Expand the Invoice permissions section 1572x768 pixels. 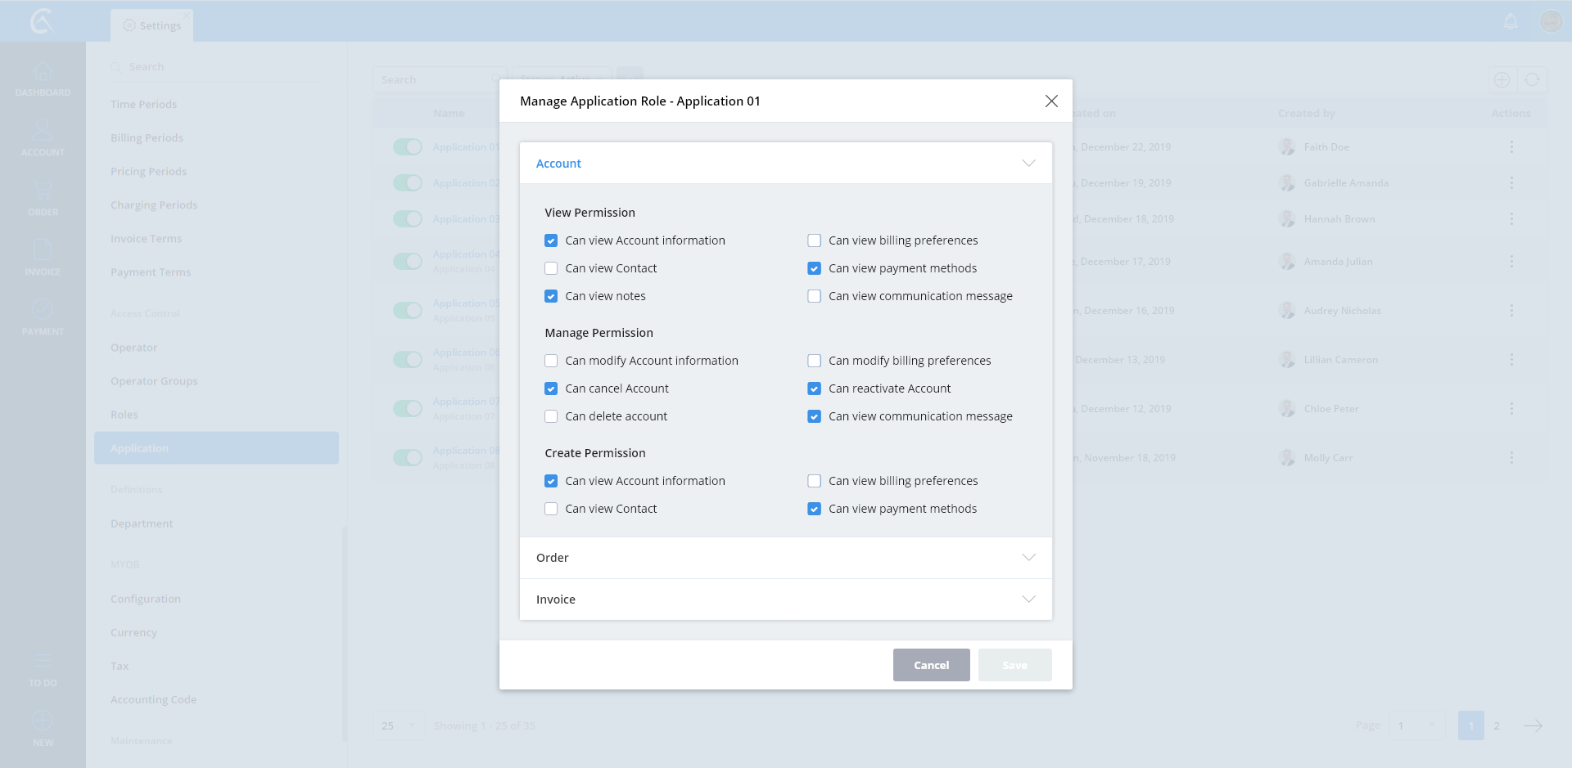coord(1028,600)
